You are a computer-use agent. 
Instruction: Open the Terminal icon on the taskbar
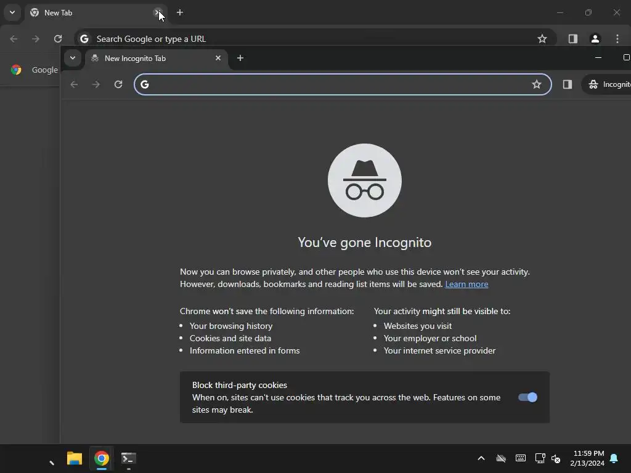click(x=129, y=458)
